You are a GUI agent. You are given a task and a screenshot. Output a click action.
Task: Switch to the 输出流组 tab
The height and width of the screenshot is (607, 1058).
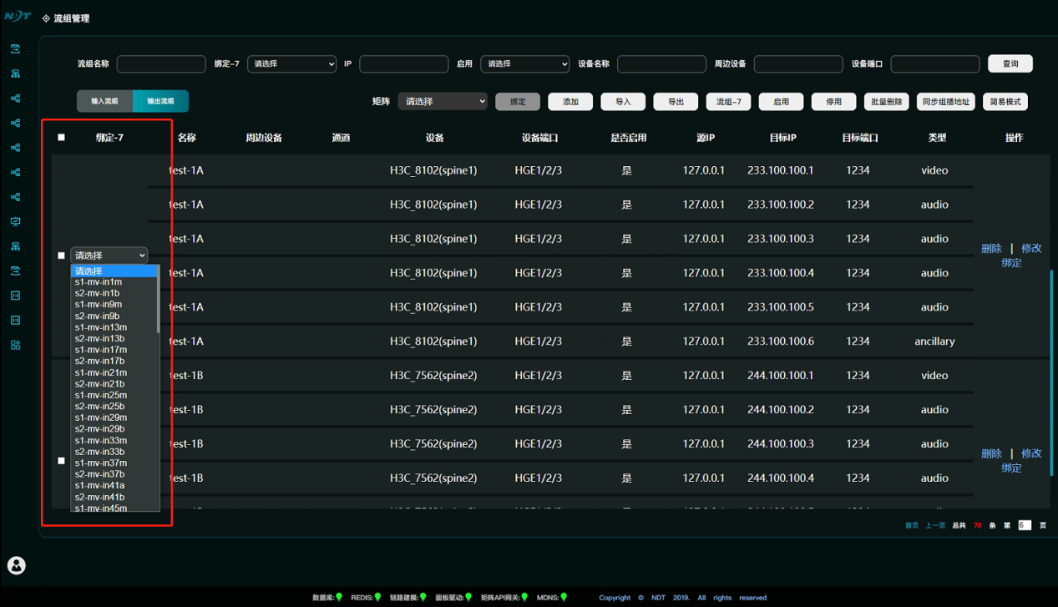click(x=160, y=102)
